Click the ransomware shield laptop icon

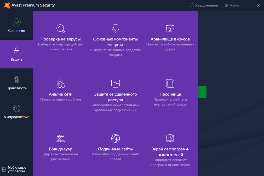click(x=170, y=138)
